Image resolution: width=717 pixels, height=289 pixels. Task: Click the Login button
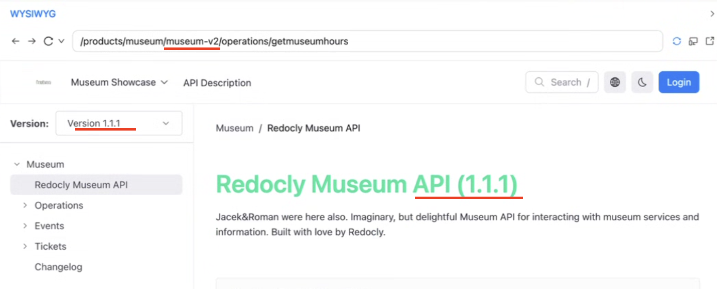pyautogui.click(x=679, y=82)
